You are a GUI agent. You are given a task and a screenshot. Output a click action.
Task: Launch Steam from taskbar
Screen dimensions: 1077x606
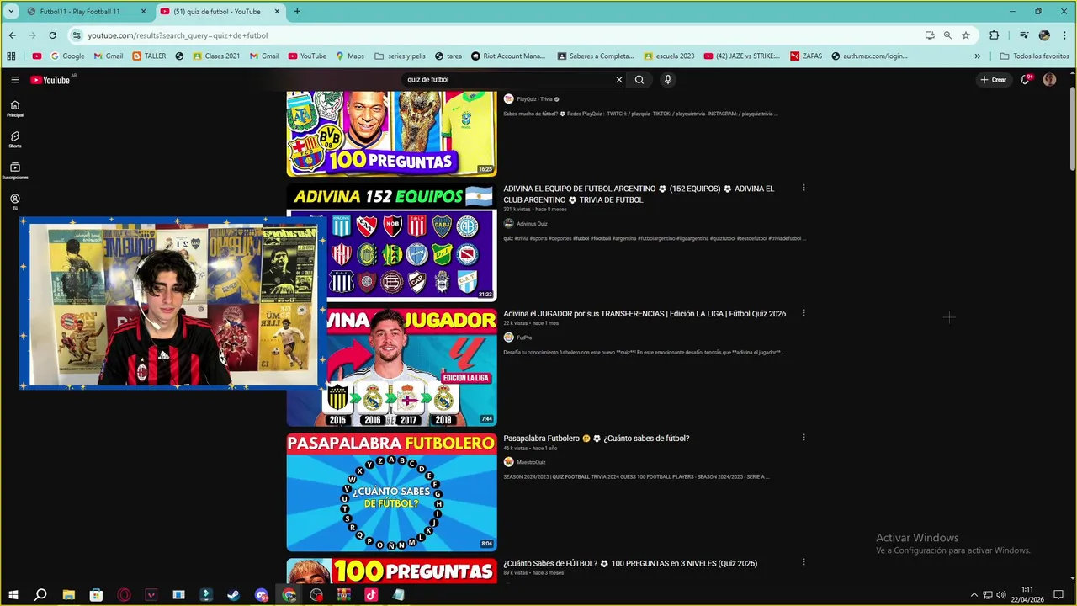coord(233,595)
